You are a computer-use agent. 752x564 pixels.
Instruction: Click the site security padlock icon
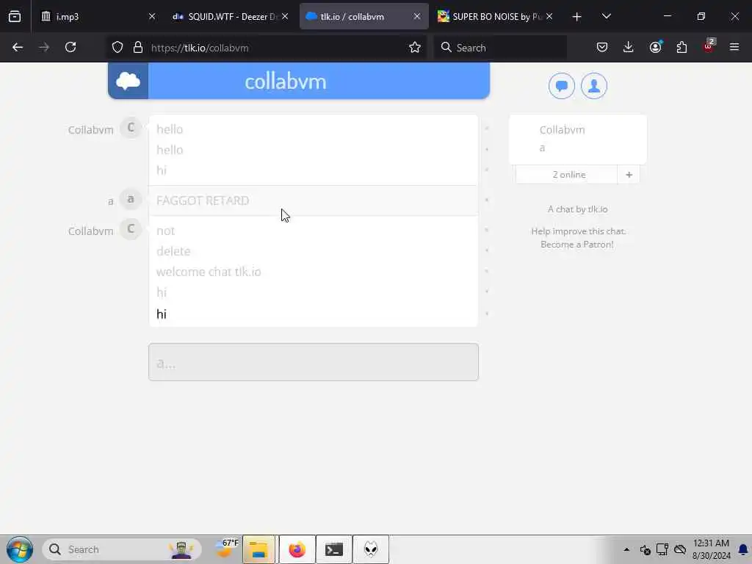click(138, 47)
